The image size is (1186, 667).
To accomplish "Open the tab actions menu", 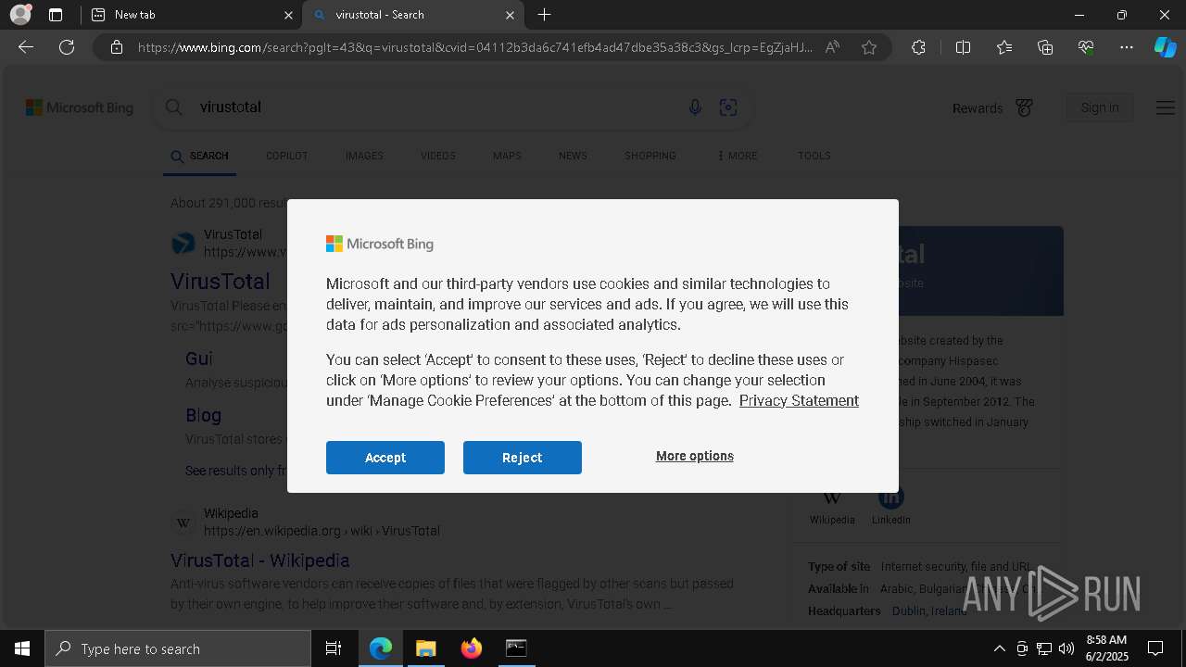I will (56, 15).
